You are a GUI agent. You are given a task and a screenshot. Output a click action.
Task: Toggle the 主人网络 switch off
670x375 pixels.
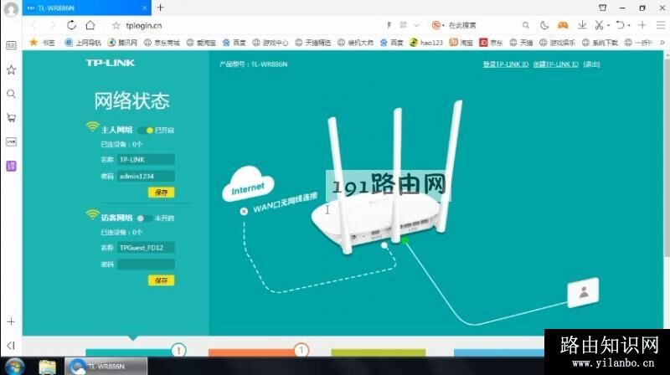pyautogui.click(x=146, y=130)
